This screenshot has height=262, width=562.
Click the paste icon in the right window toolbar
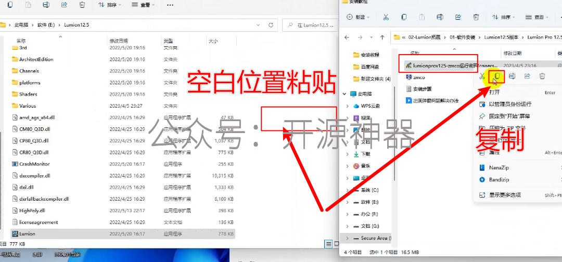[x=422, y=17]
